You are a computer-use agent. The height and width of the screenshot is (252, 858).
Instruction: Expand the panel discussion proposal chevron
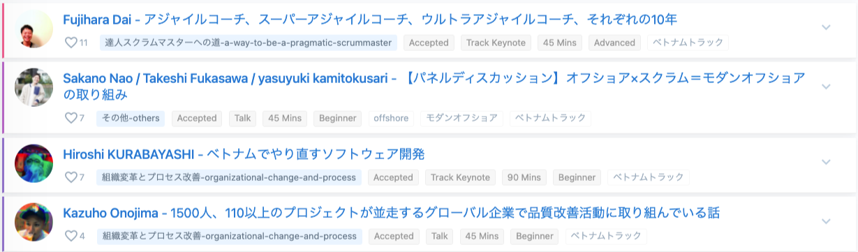point(826,87)
